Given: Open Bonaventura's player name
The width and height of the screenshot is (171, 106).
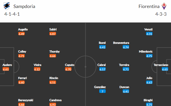Looking at the screenshot, I should point(121,43).
